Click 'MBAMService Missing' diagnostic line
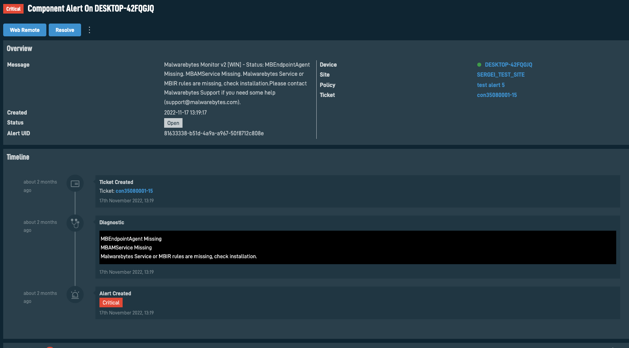This screenshot has width=629, height=348. tap(126, 247)
